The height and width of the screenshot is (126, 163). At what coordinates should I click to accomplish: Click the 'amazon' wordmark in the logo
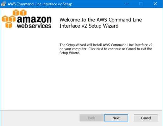34,20
